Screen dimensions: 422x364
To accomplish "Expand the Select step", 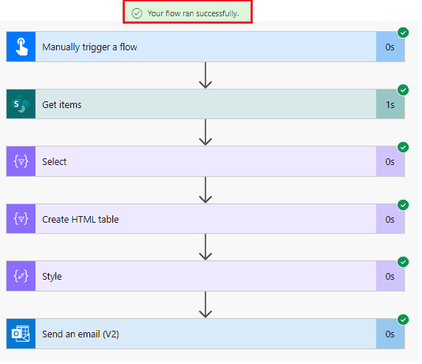I will point(205,162).
